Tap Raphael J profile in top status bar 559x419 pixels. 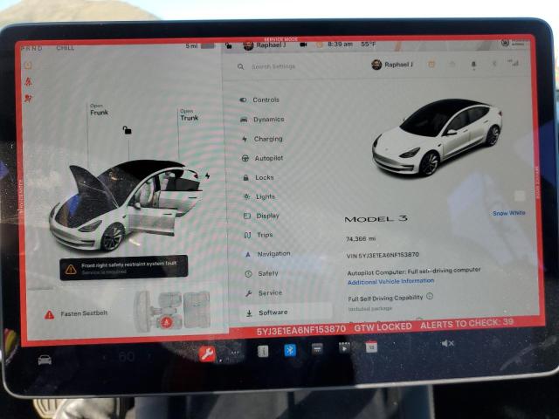click(265, 45)
